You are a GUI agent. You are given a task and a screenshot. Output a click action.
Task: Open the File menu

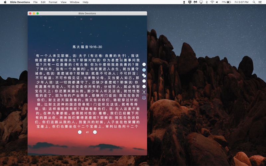click(35, 2)
